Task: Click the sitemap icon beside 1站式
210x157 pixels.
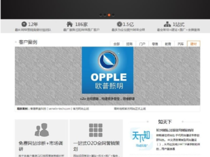Action: click(167, 24)
